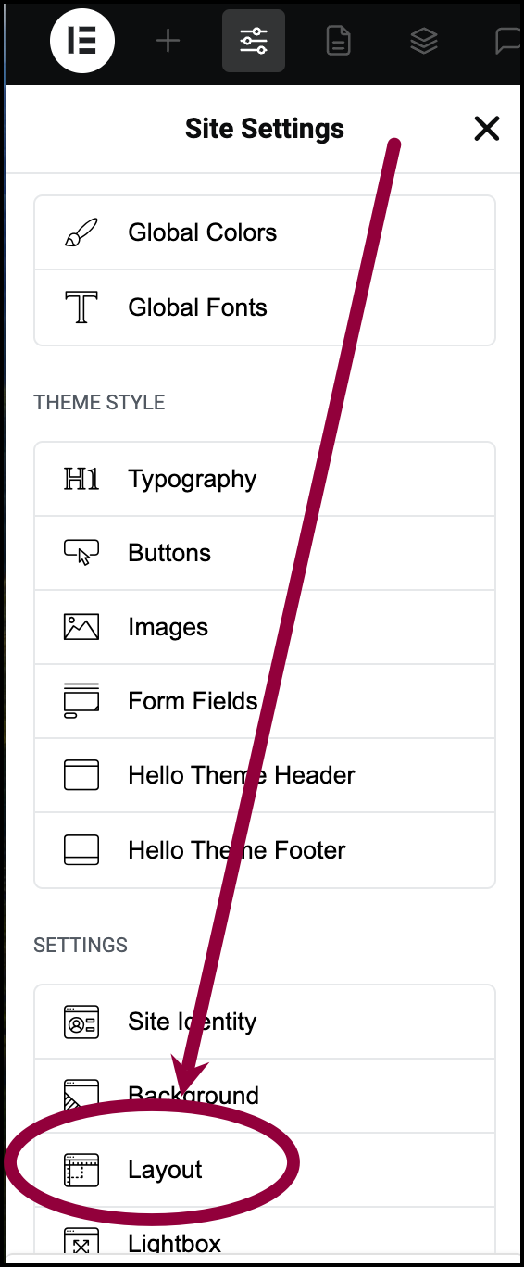
Task: Close the Site Settings panel
Action: point(487,129)
